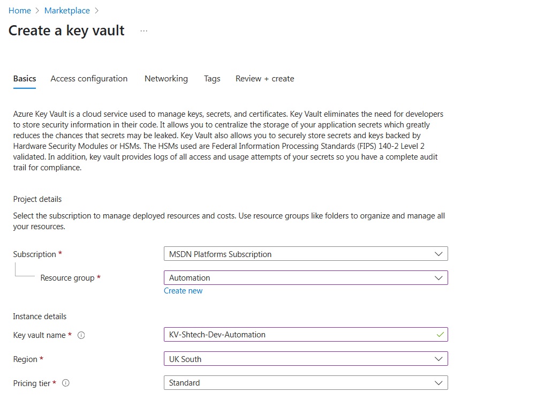Screen dimensions: 537x407
Task: Click the breadcrumb chevron after Marketplace
Action: (x=96, y=10)
